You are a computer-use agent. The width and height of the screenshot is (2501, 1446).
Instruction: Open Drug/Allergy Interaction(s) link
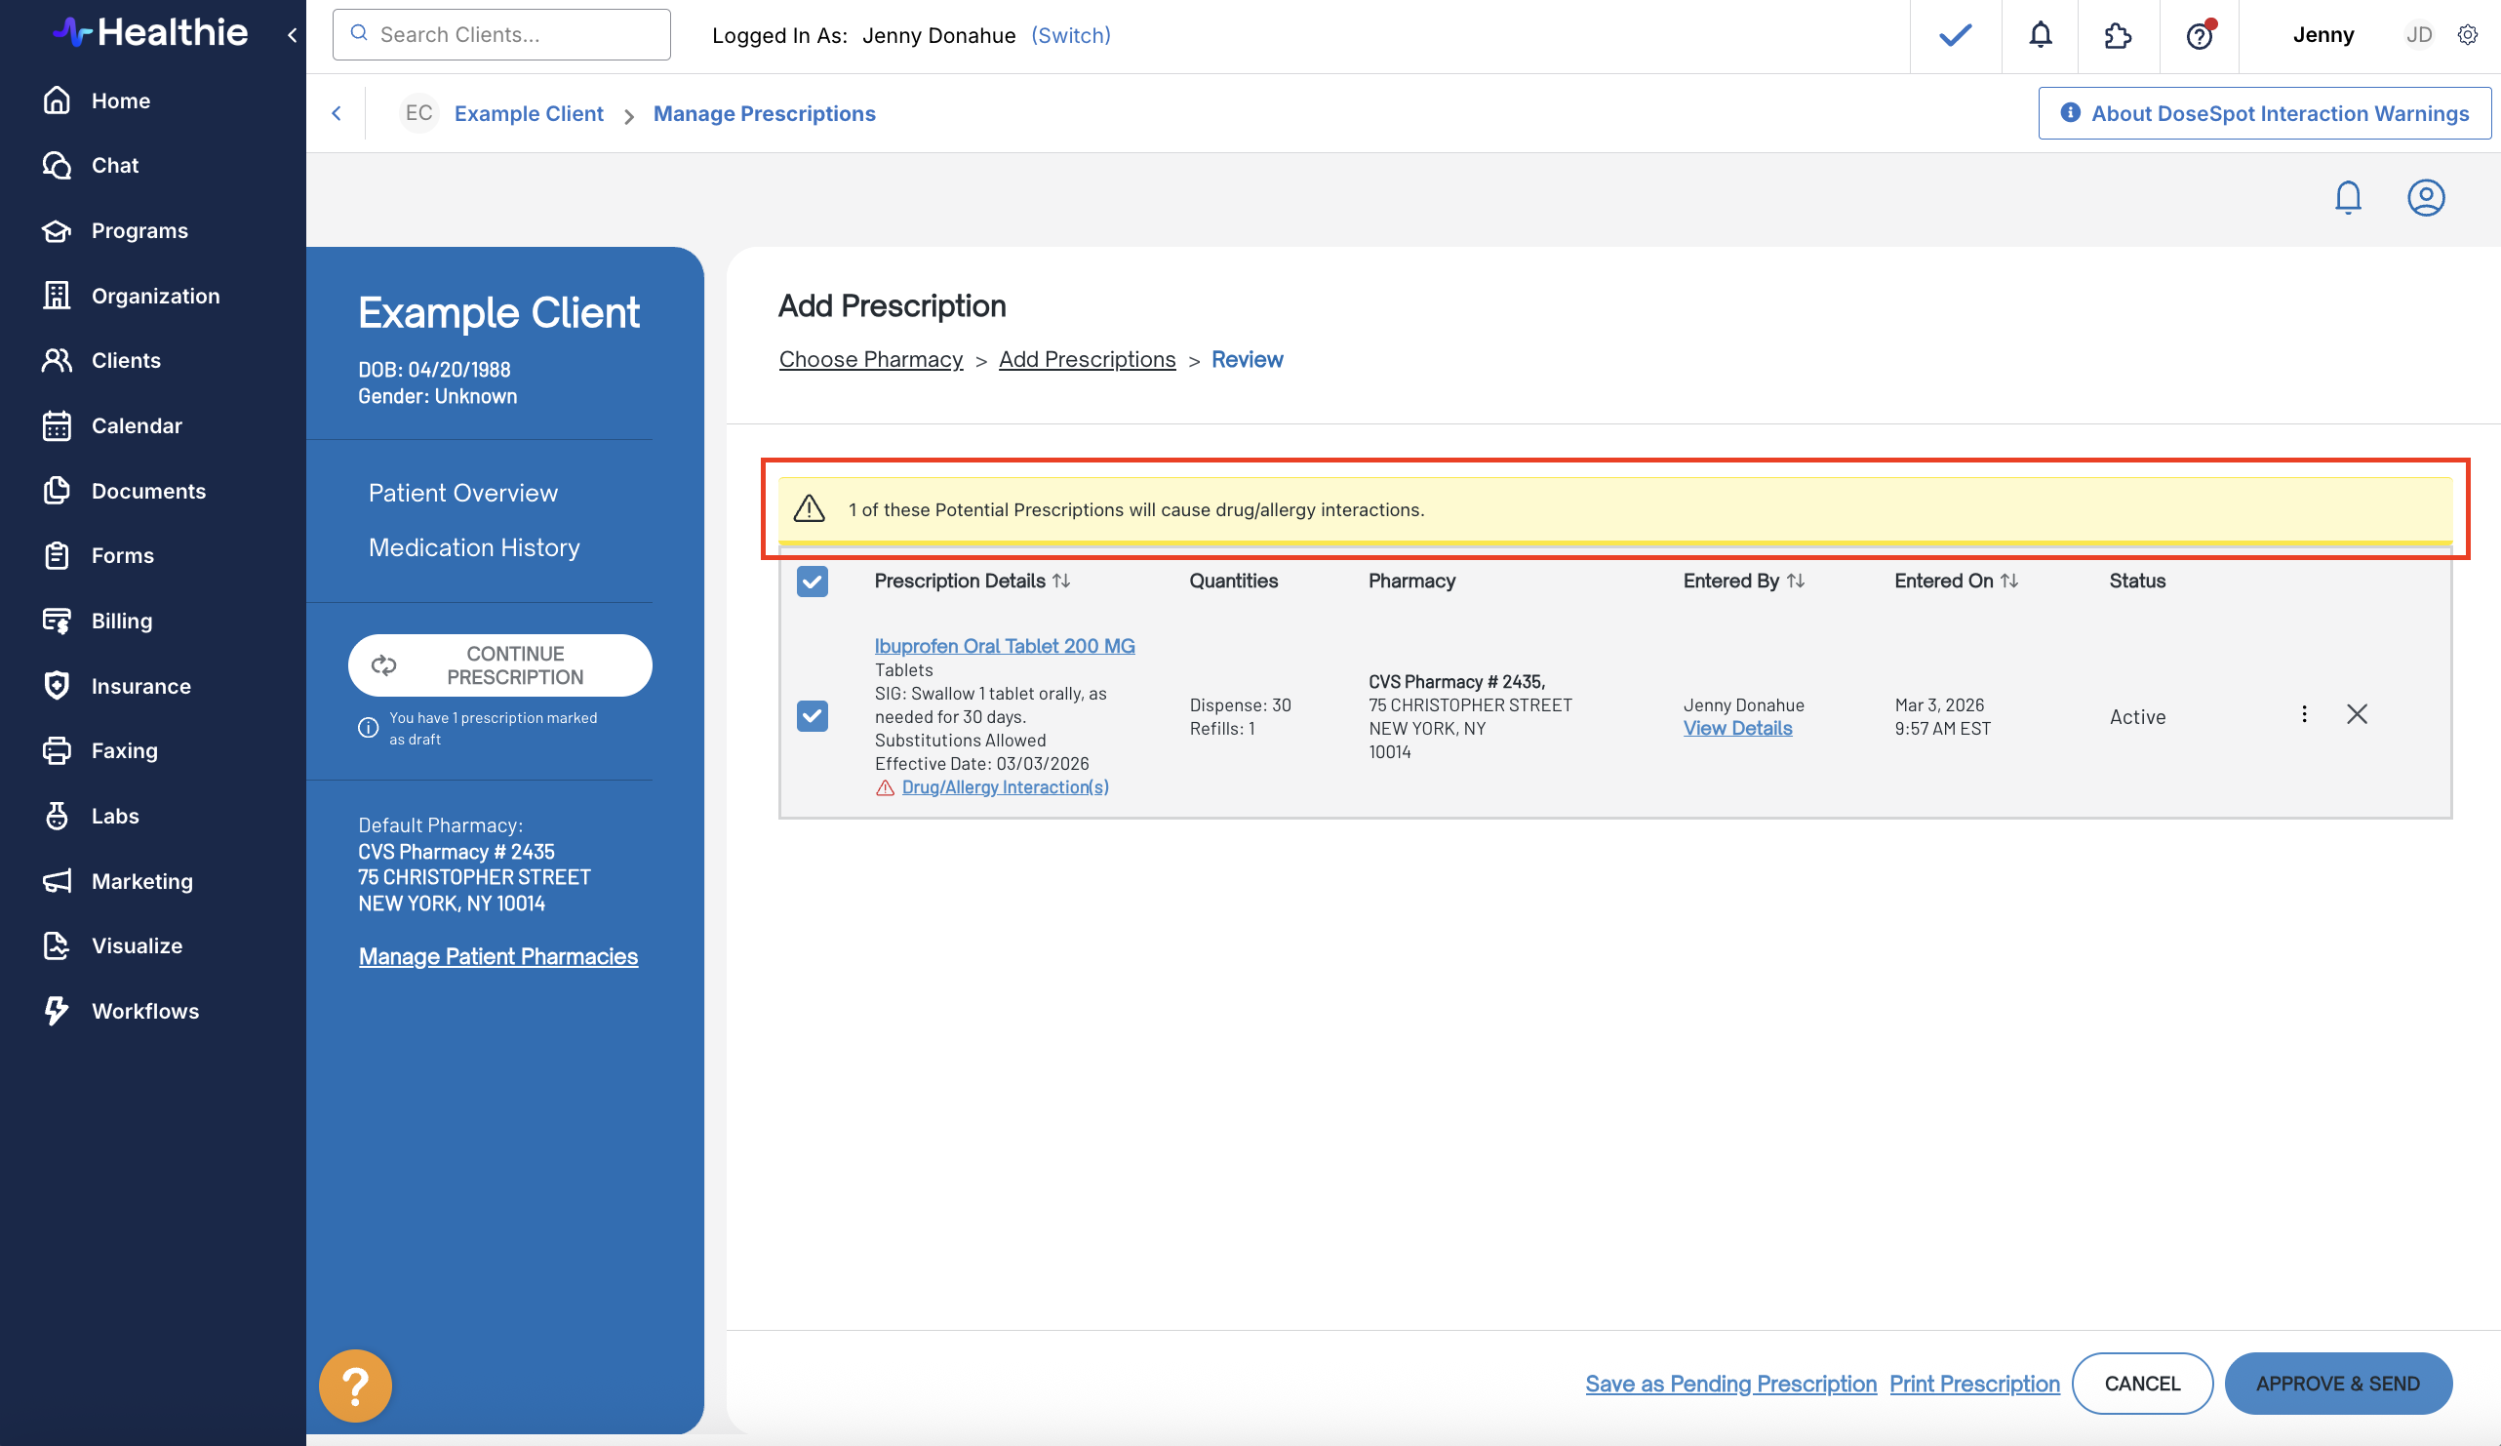tap(1005, 787)
